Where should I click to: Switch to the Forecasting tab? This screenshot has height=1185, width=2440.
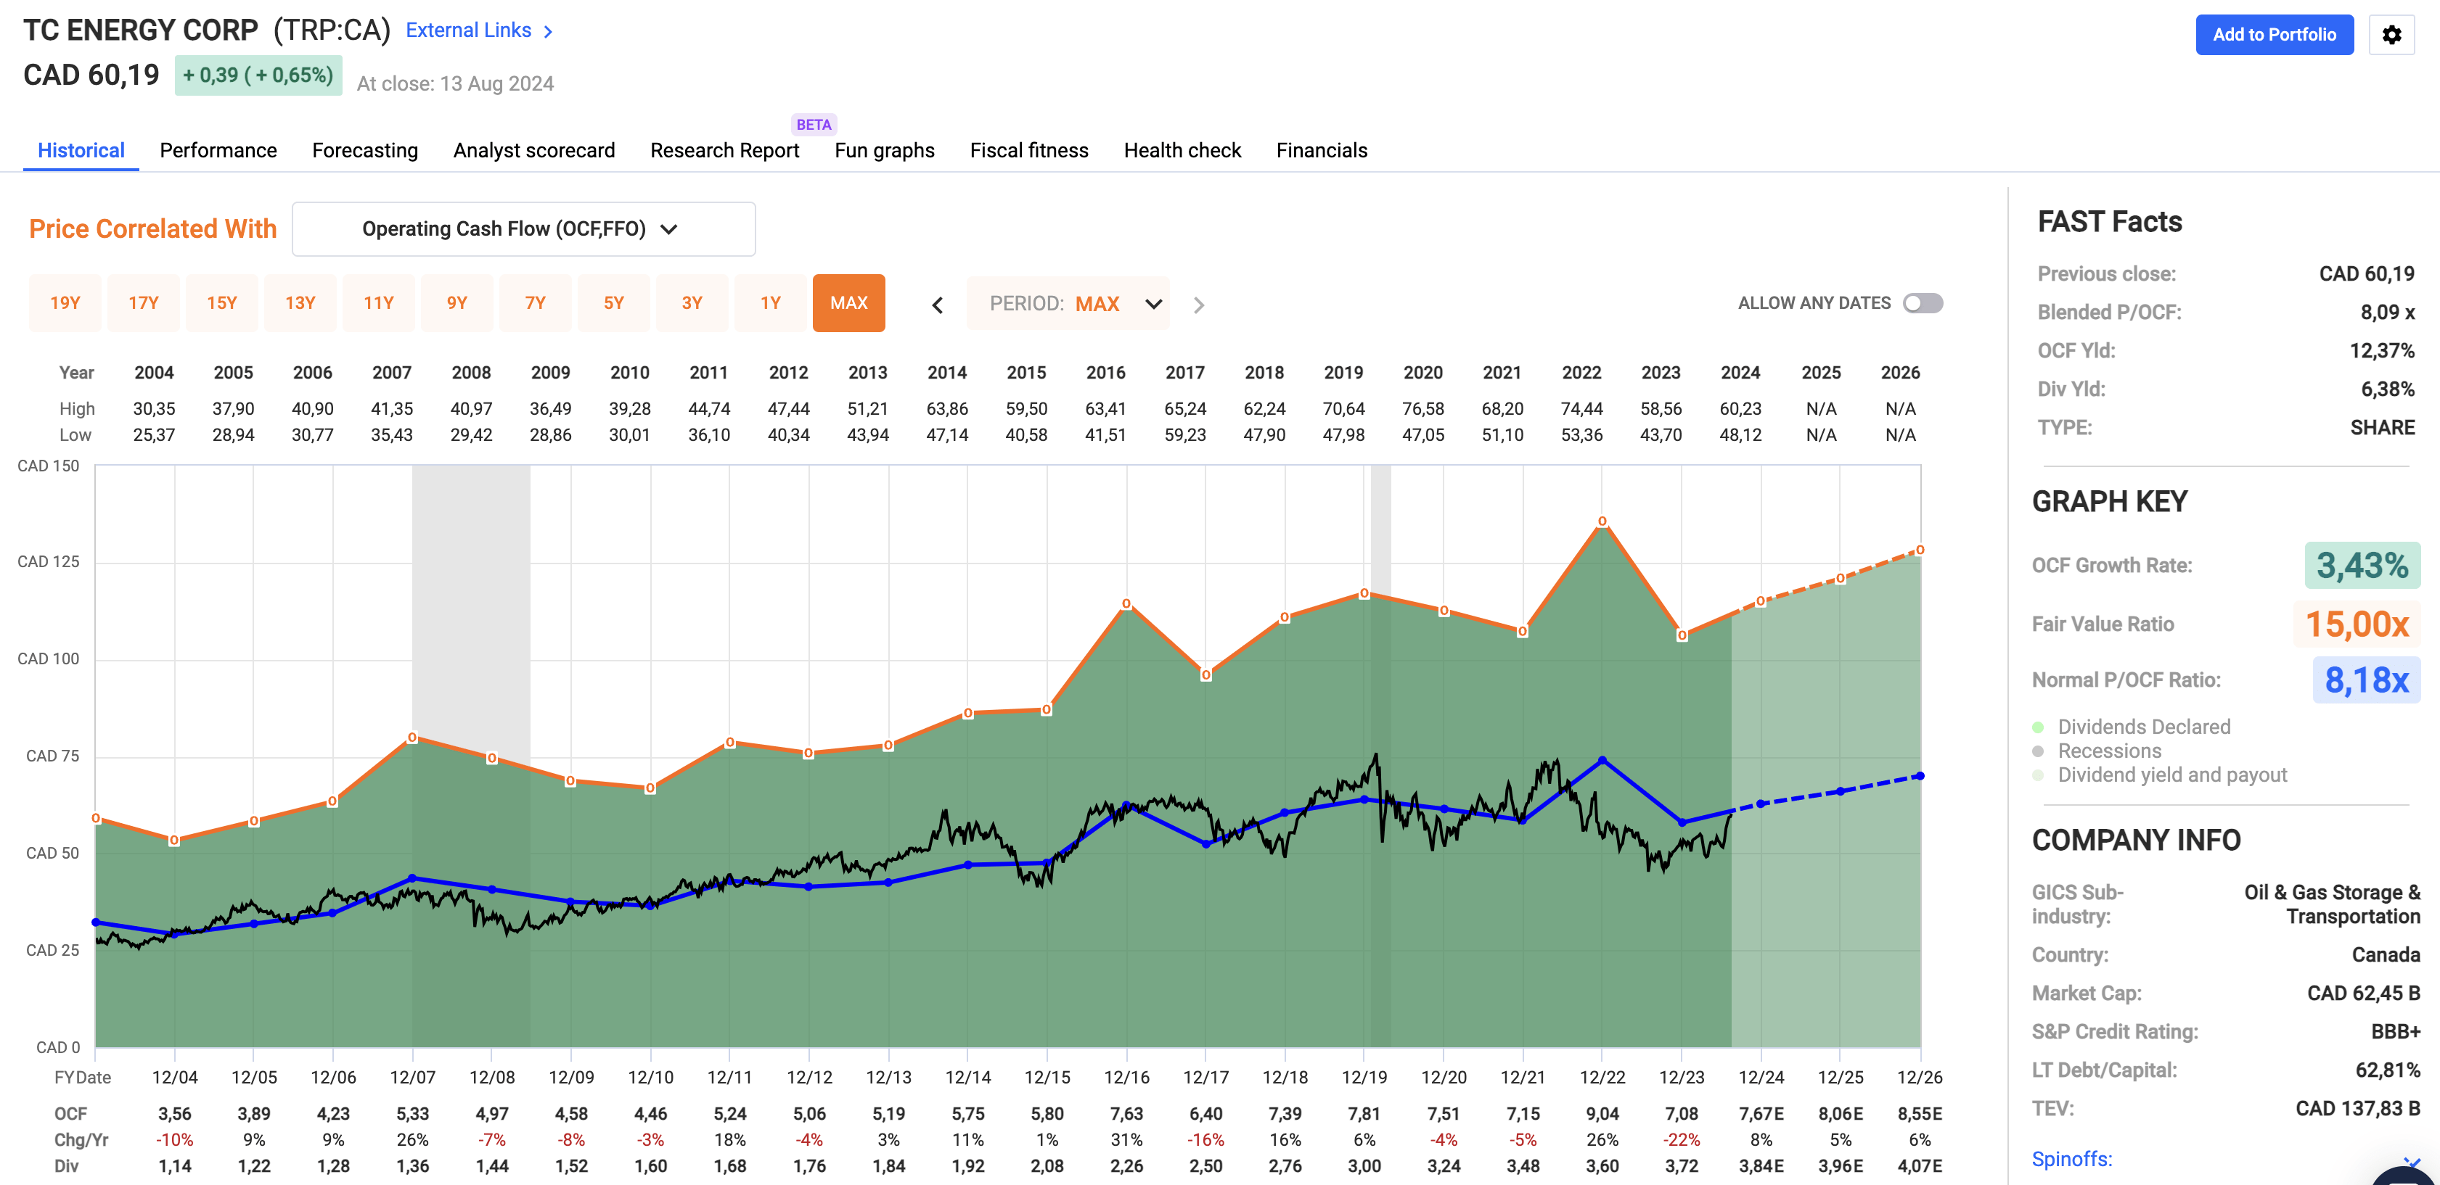pos(364,151)
